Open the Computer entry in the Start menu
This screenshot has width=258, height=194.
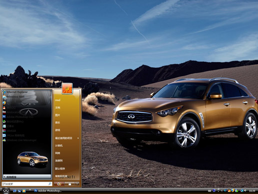(x=59, y=145)
